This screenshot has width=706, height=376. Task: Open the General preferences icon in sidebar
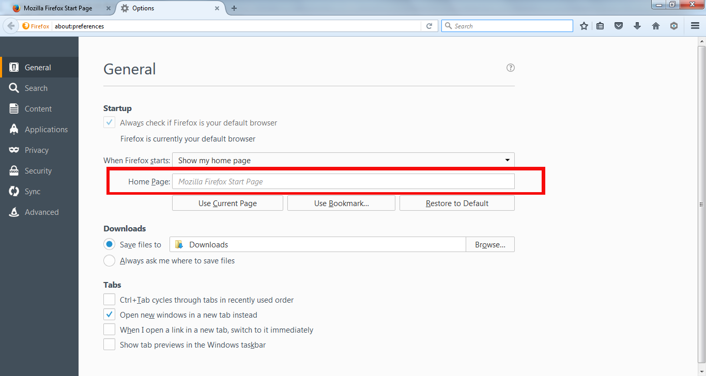[x=14, y=67]
